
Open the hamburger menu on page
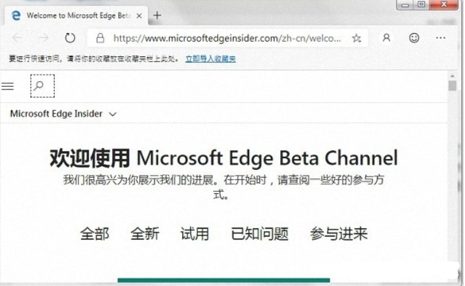click(x=8, y=86)
